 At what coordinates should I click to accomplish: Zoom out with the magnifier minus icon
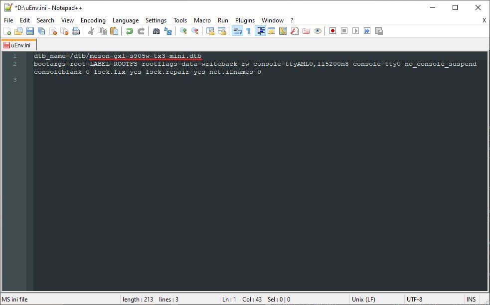click(x=195, y=31)
